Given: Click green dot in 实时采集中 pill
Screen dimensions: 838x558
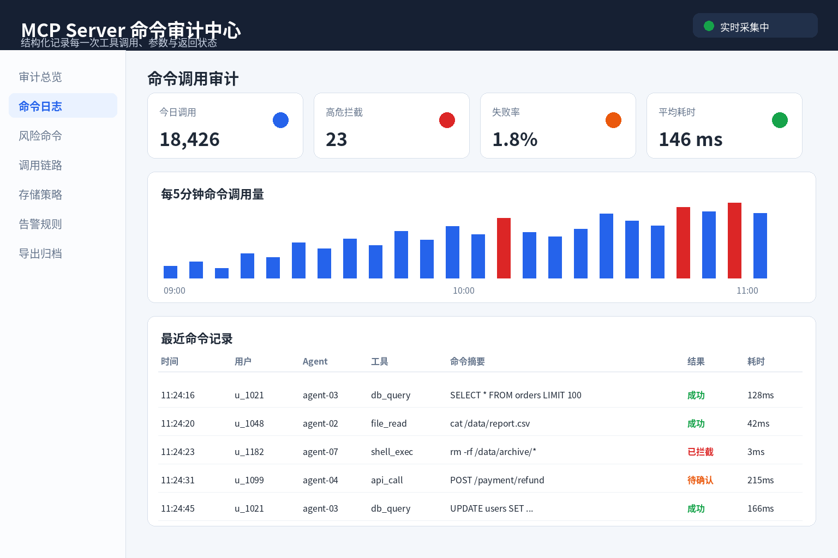Looking at the screenshot, I should click(x=709, y=26).
